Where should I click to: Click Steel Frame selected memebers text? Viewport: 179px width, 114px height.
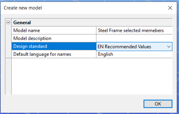[x=131, y=31]
